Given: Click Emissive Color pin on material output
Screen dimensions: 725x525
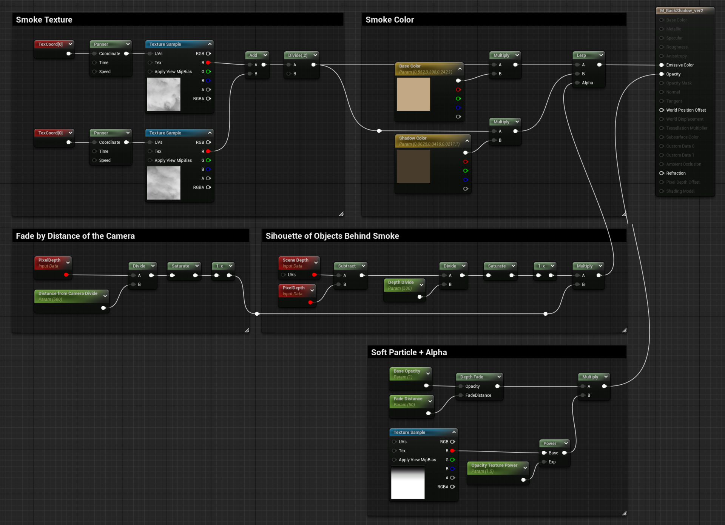Looking at the screenshot, I should click(x=662, y=65).
